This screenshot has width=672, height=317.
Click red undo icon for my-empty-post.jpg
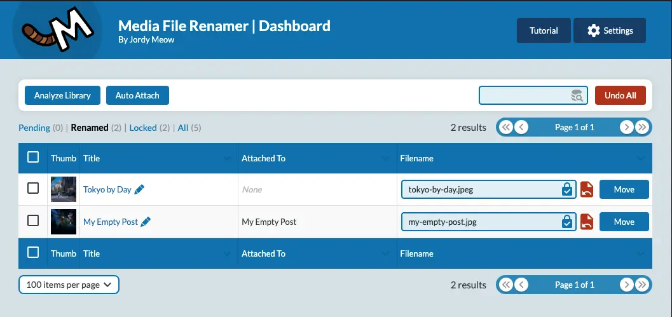[587, 222]
